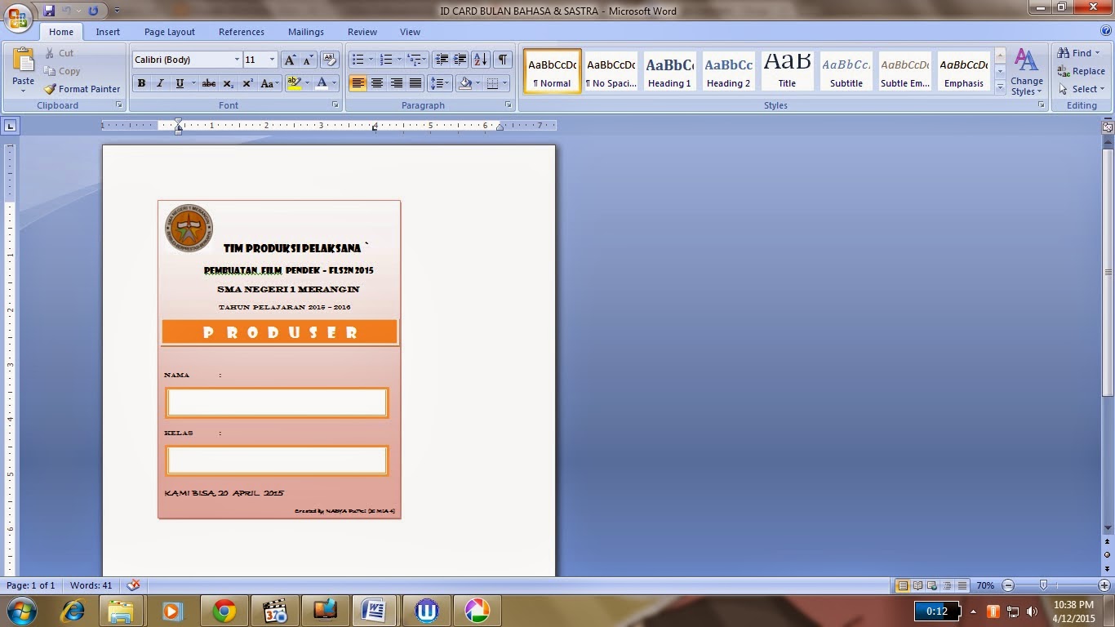The height and width of the screenshot is (627, 1115).
Task: Switch to Full Screen Reading view
Action: (x=918, y=585)
